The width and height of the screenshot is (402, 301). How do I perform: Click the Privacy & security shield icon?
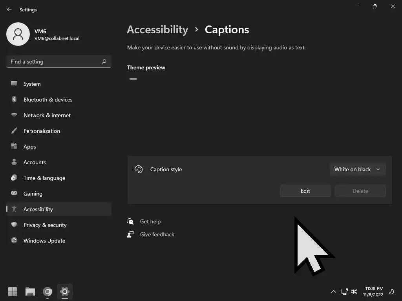(x=14, y=225)
